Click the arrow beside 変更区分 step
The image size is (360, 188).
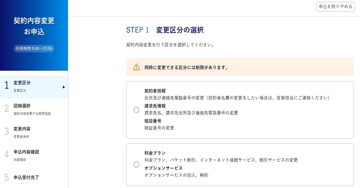(64, 87)
